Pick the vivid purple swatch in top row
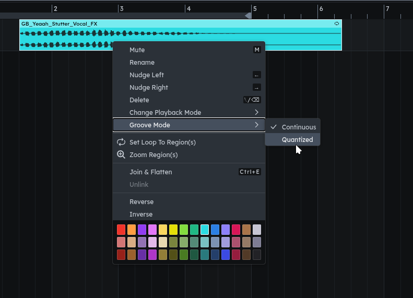This screenshot has width=413, height=298. [x=142, y=230]
